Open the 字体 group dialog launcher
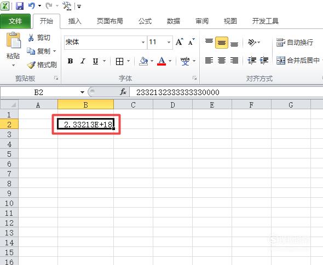323x265 pixels. pyautogui.click(x=194, y=78)
